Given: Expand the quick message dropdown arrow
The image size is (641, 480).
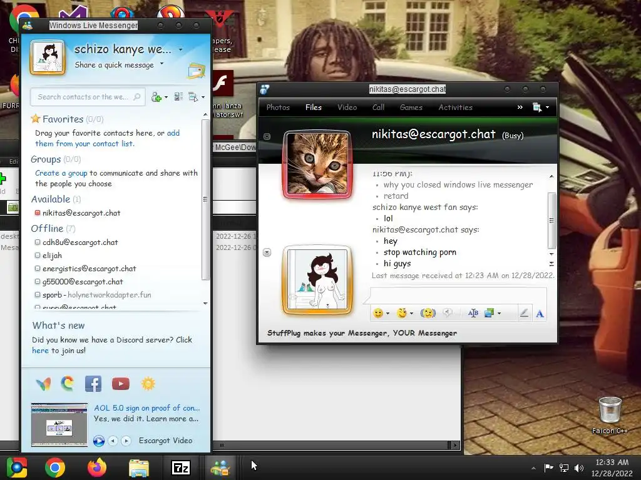Looking at the screenshot, I should tap(162, 64).
